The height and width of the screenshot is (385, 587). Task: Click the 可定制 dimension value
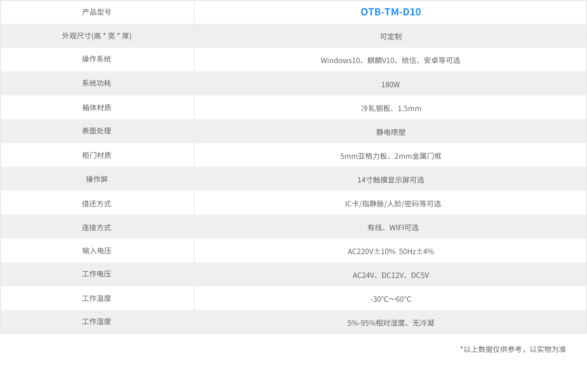point(391,37)
